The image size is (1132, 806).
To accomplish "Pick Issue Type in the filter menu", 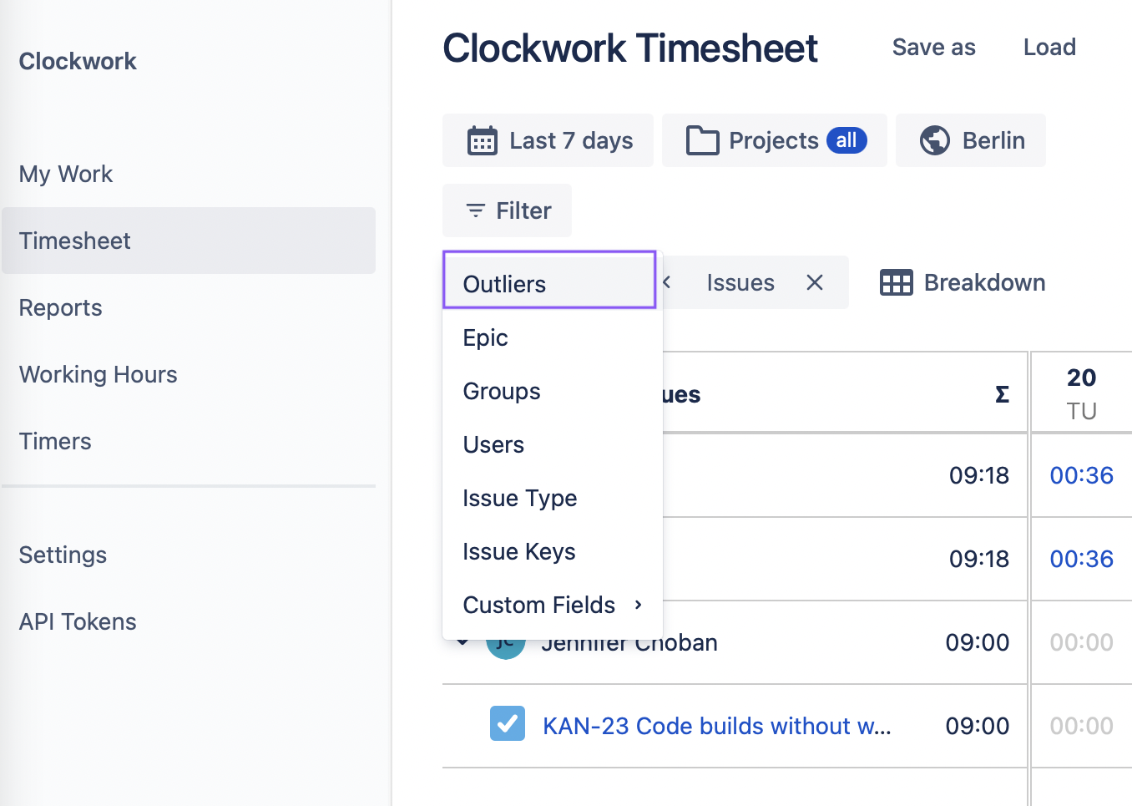I will (553, 498).
